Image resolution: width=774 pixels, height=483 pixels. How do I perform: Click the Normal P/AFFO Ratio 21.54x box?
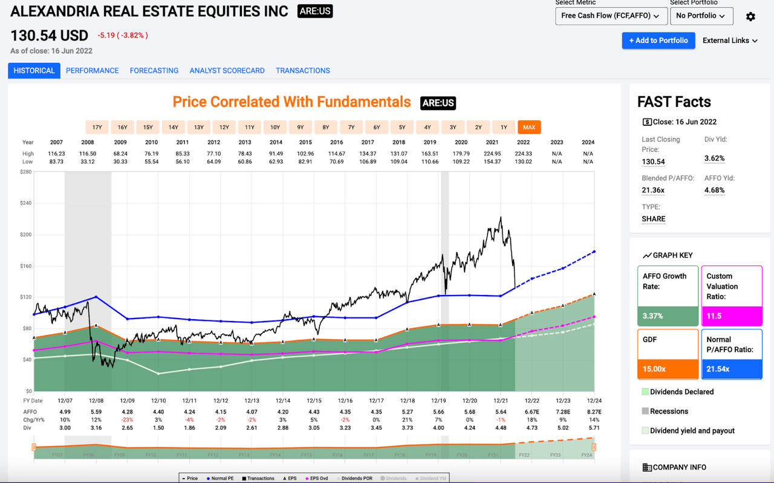click(732, 354)
